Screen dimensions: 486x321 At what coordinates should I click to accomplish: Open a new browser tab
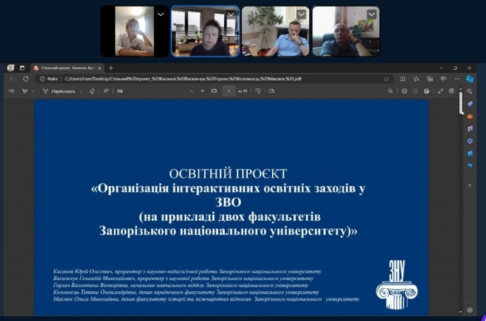[x=111, y=68]
